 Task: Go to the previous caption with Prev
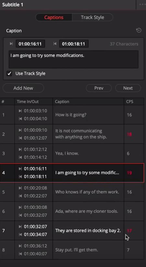[x=99, y=88]
